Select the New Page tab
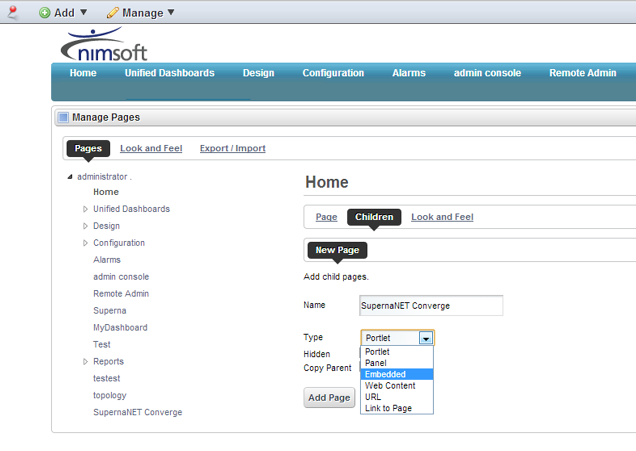Screen dimensions: 636x451 pyautogui.click(x=337, y=251)
